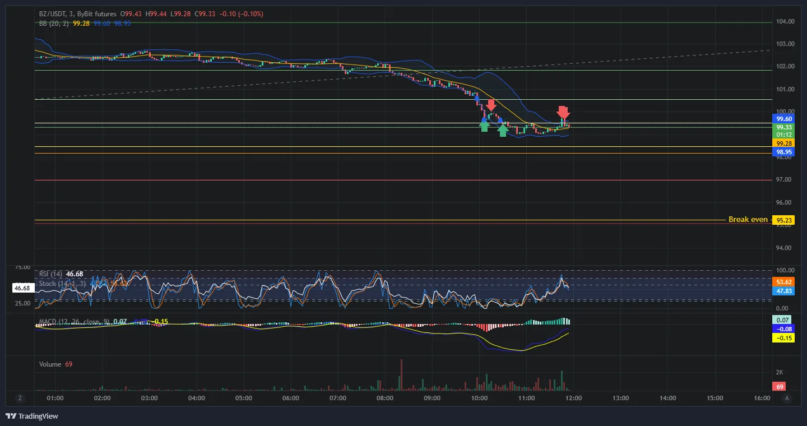Select the MACD (12, 26, close, 9) legend

tap(74, 322)
